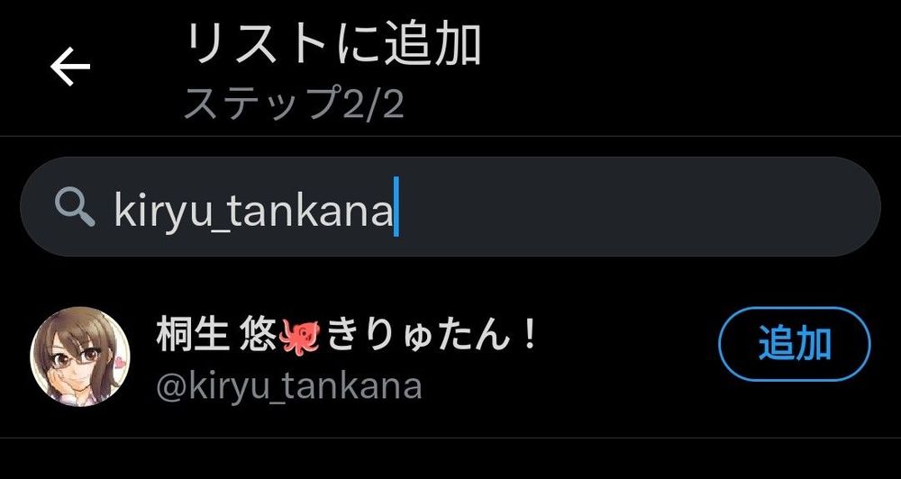Click the empty right side of search bar

click(638, 207)
